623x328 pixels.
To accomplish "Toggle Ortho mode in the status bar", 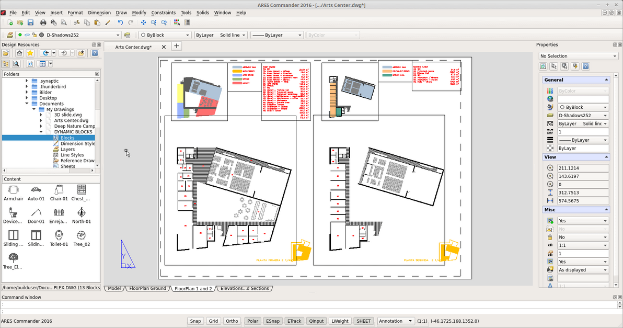I will pyautogui.click(x=232, y=321).
